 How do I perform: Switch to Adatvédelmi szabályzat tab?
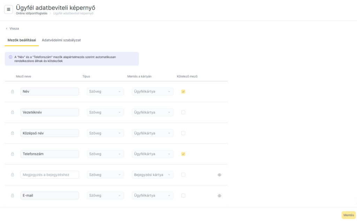(x=61, y=40)
